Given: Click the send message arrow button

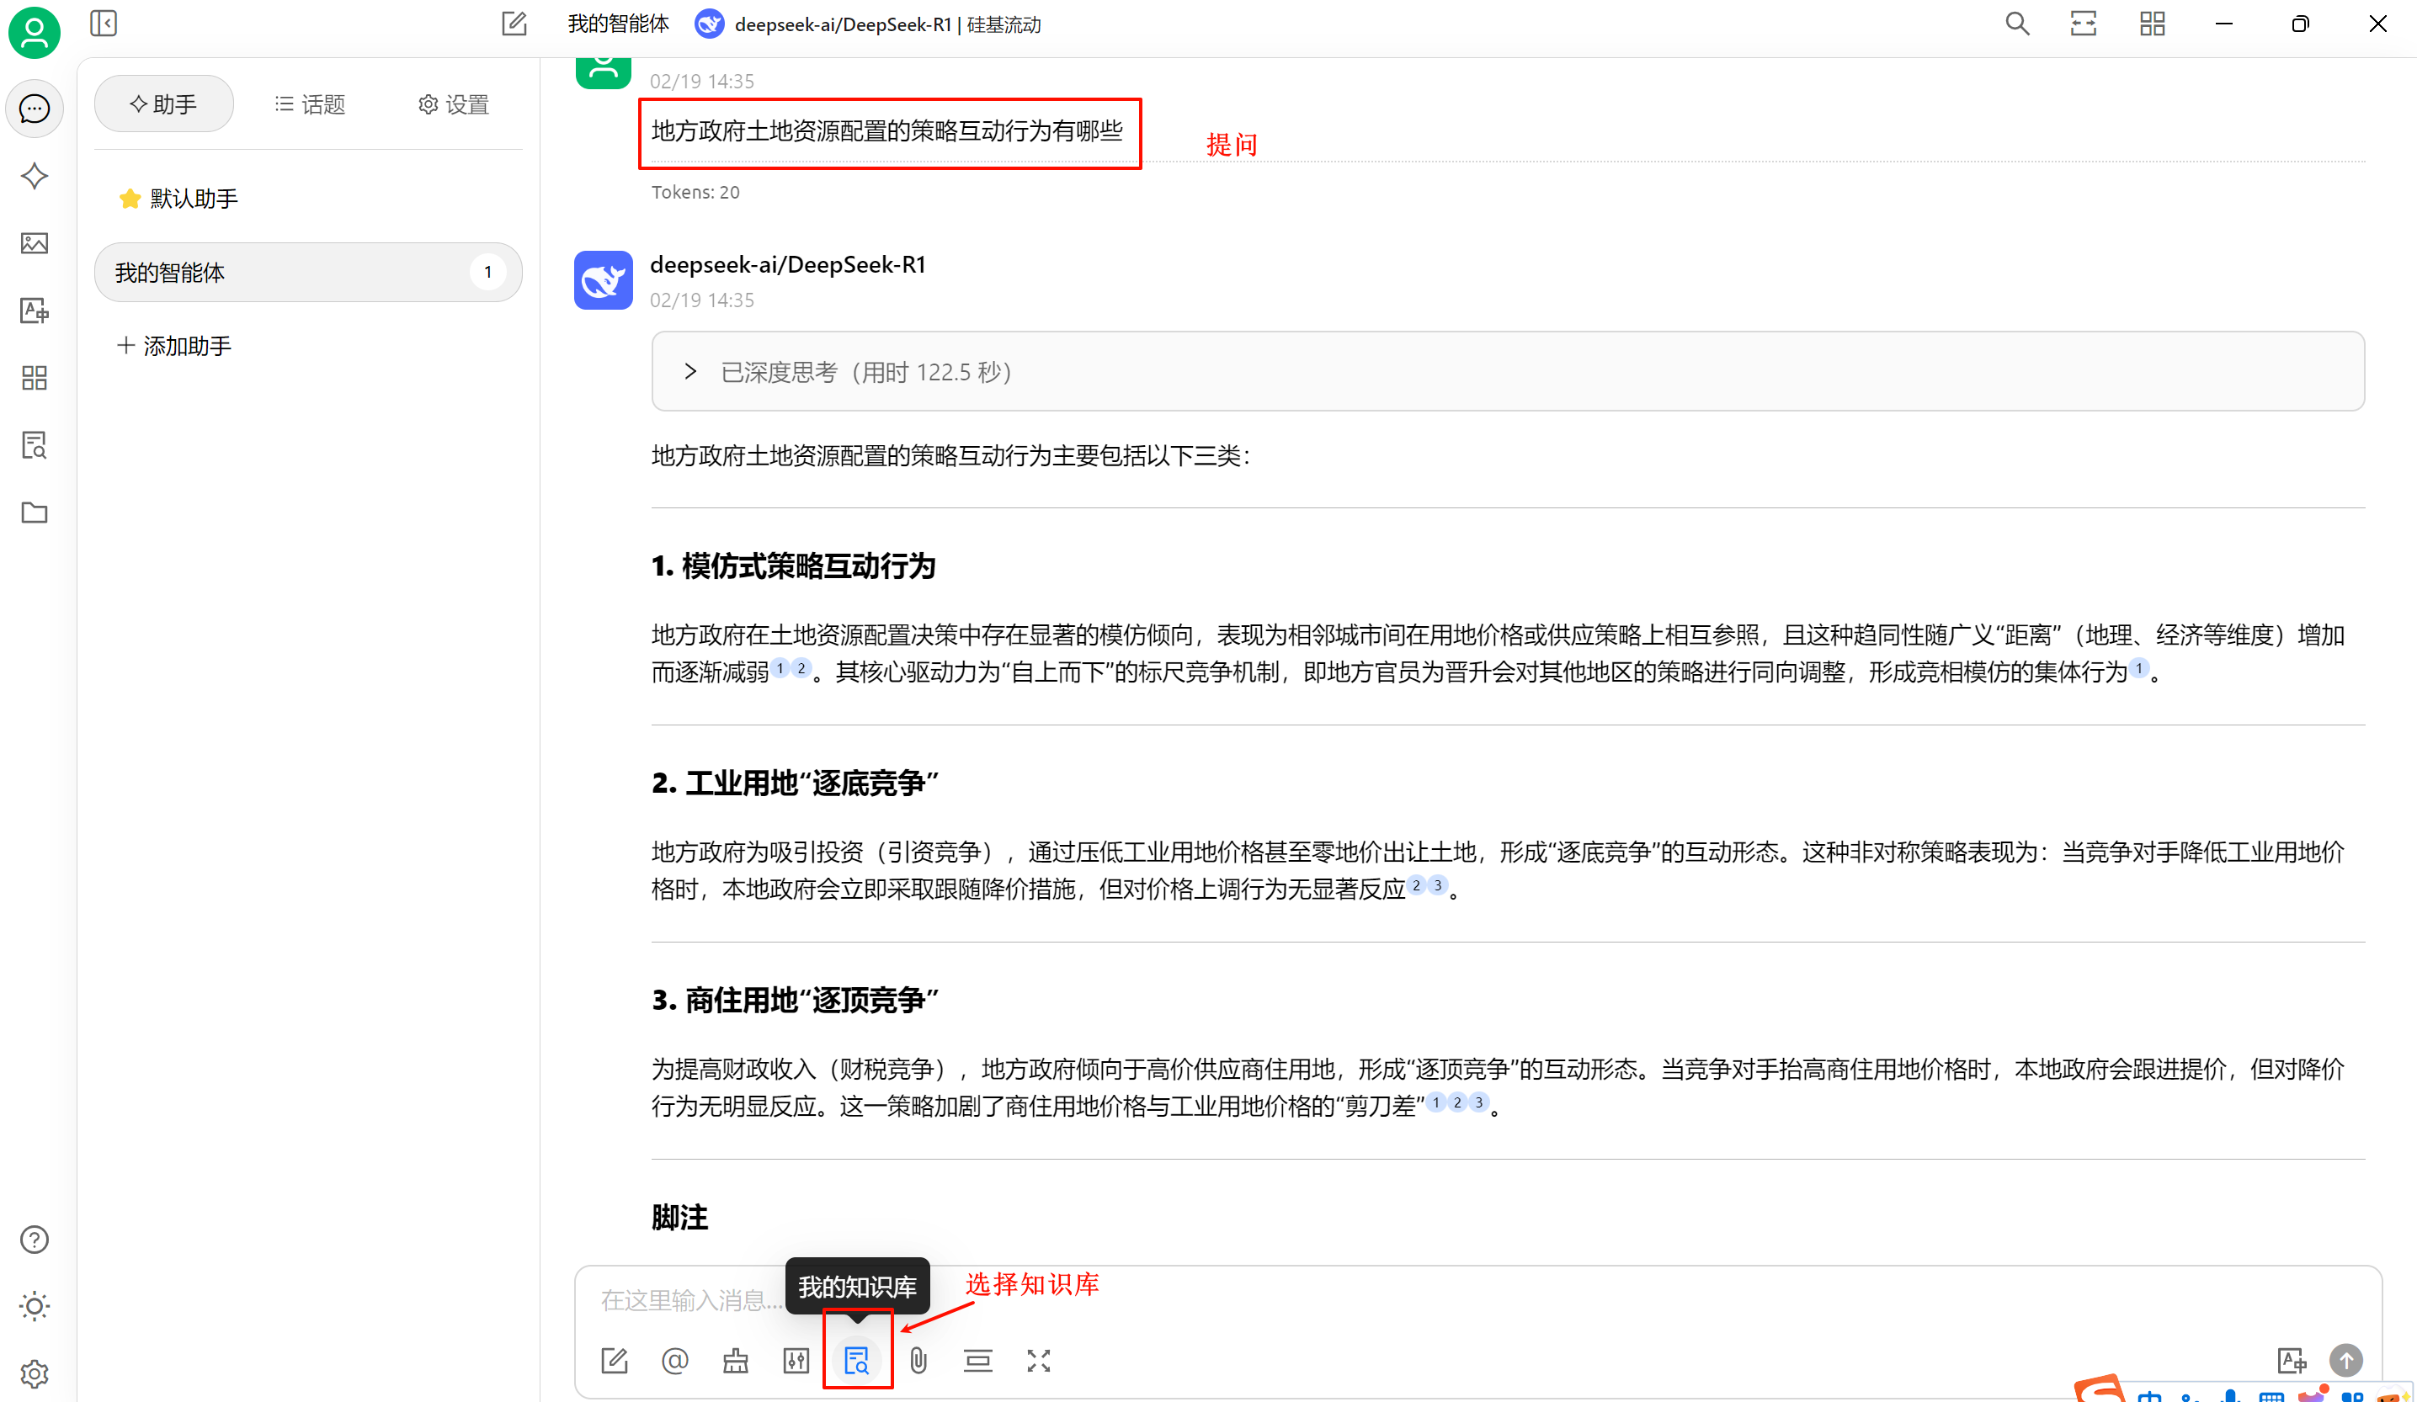Looking at the screenshot, I should [2345, 1360].
